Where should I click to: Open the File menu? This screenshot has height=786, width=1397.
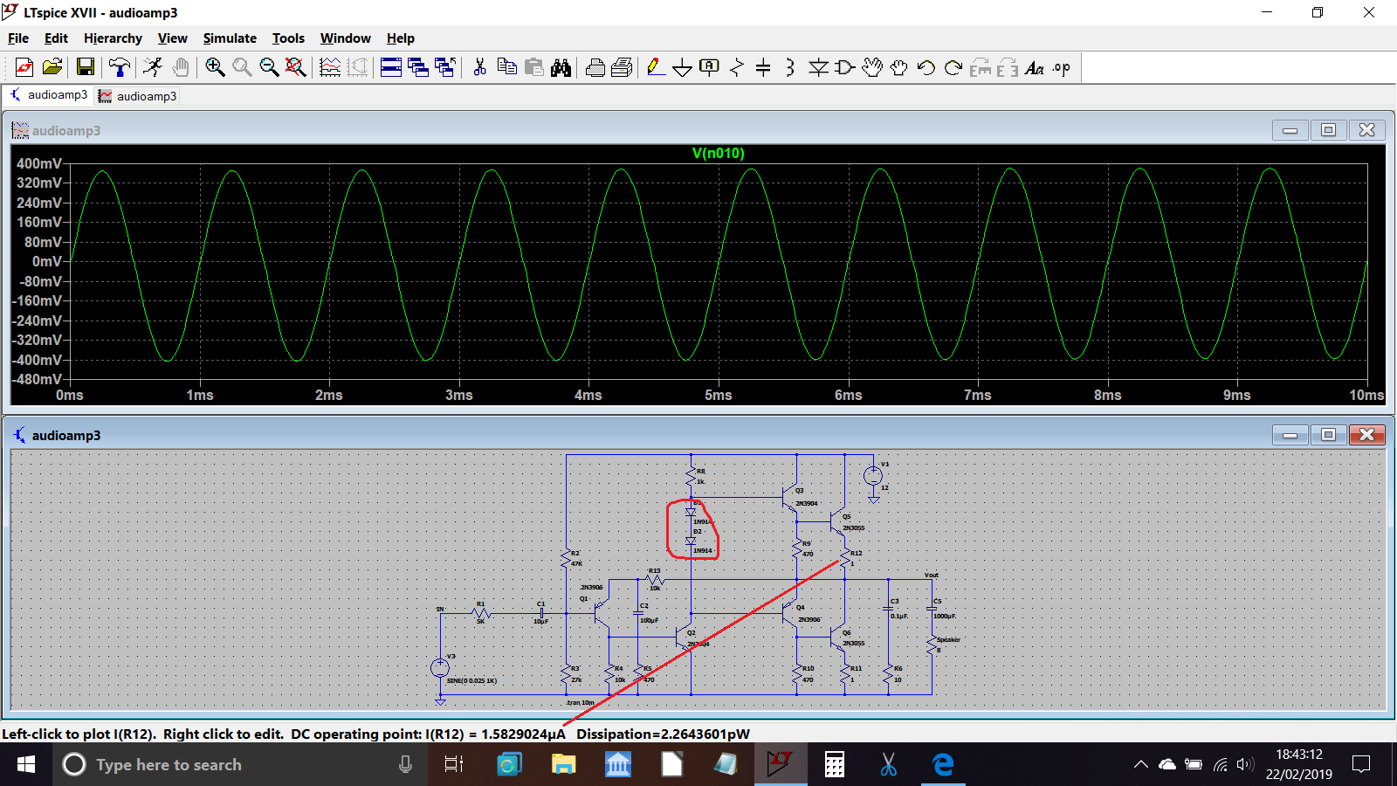[x=18, y=38]
